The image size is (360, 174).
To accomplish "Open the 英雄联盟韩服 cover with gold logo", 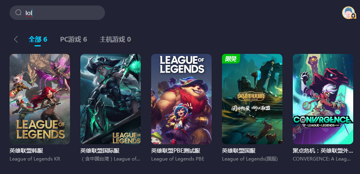I will click(40, 99).
